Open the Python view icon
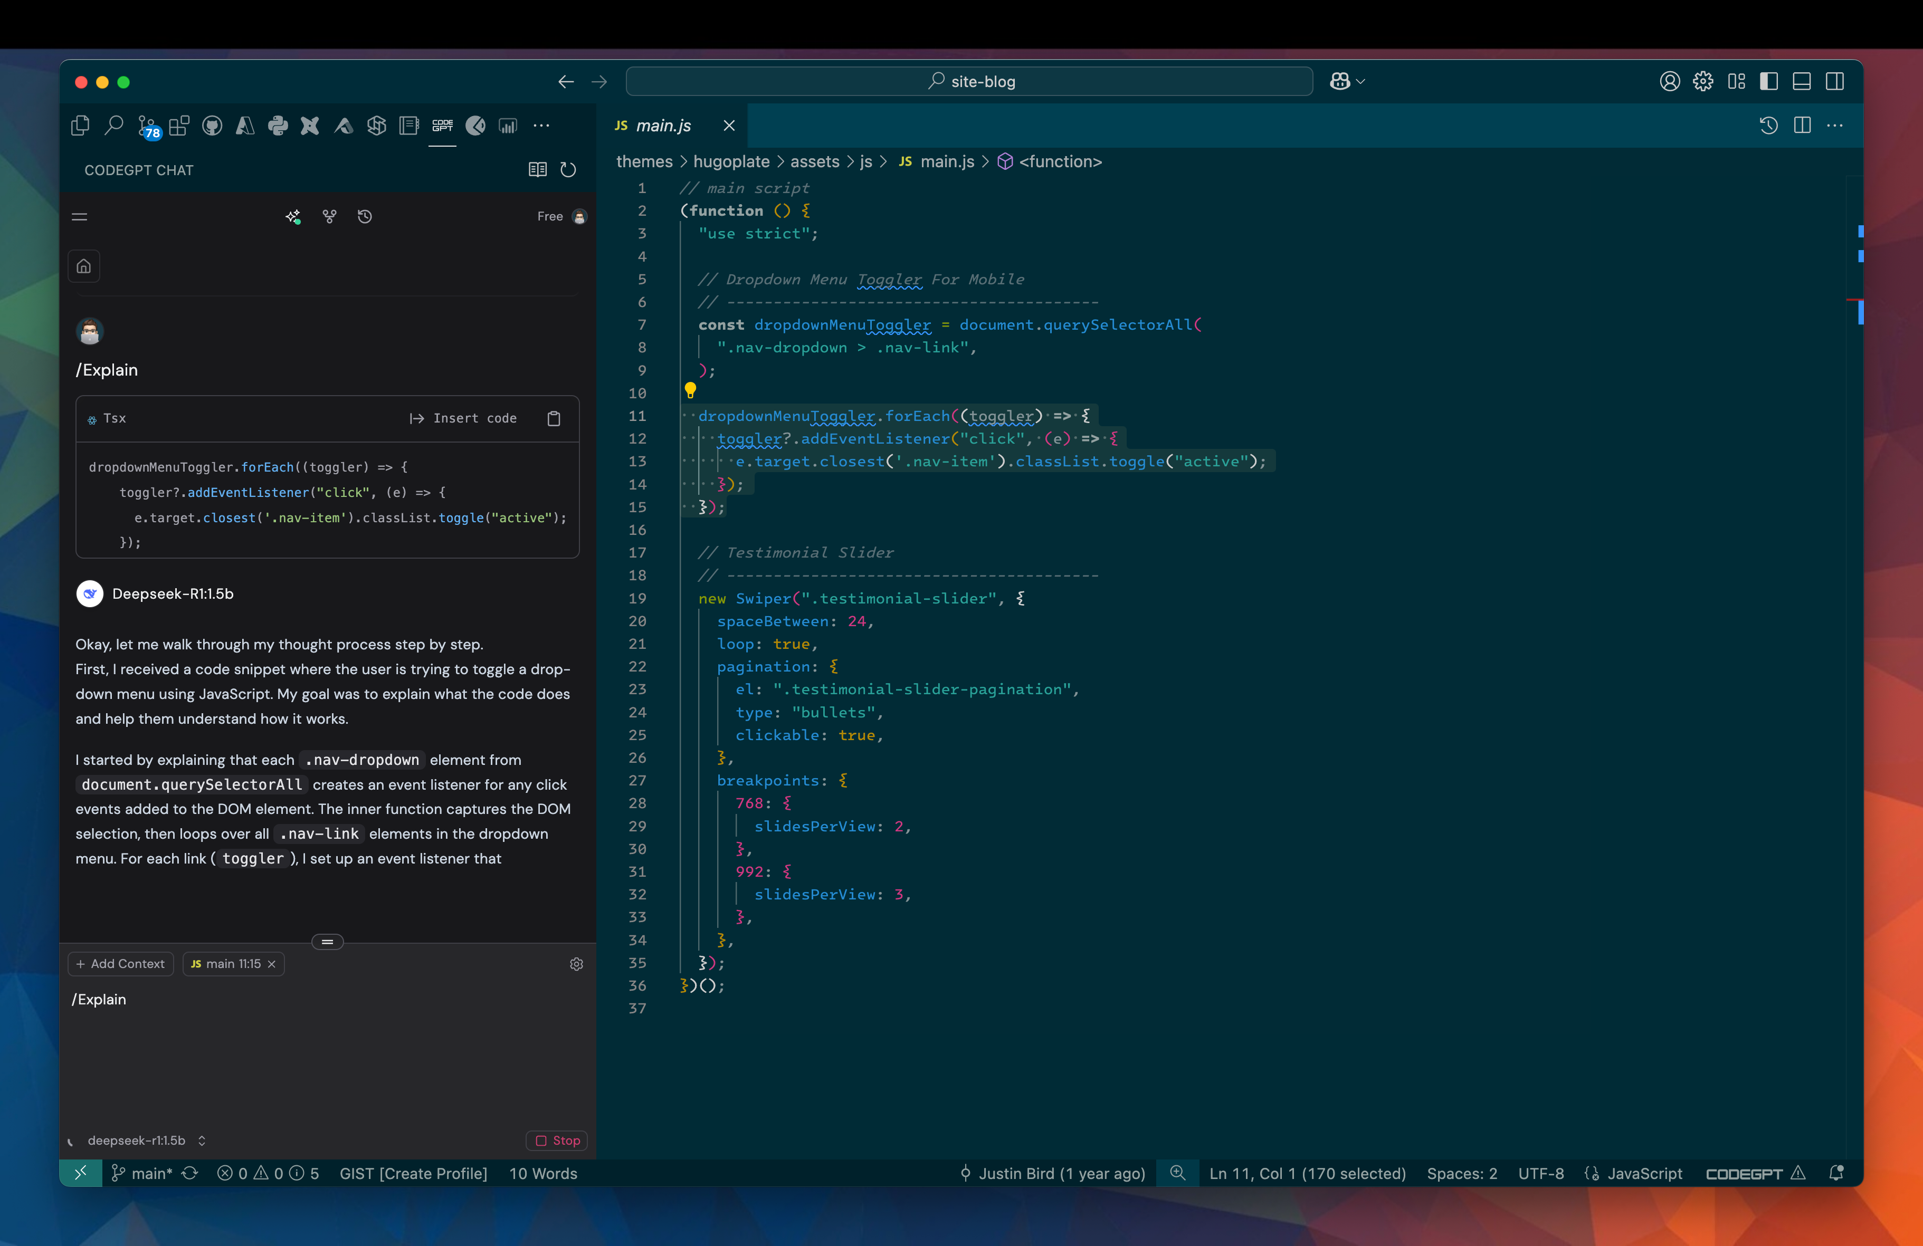 278,125
